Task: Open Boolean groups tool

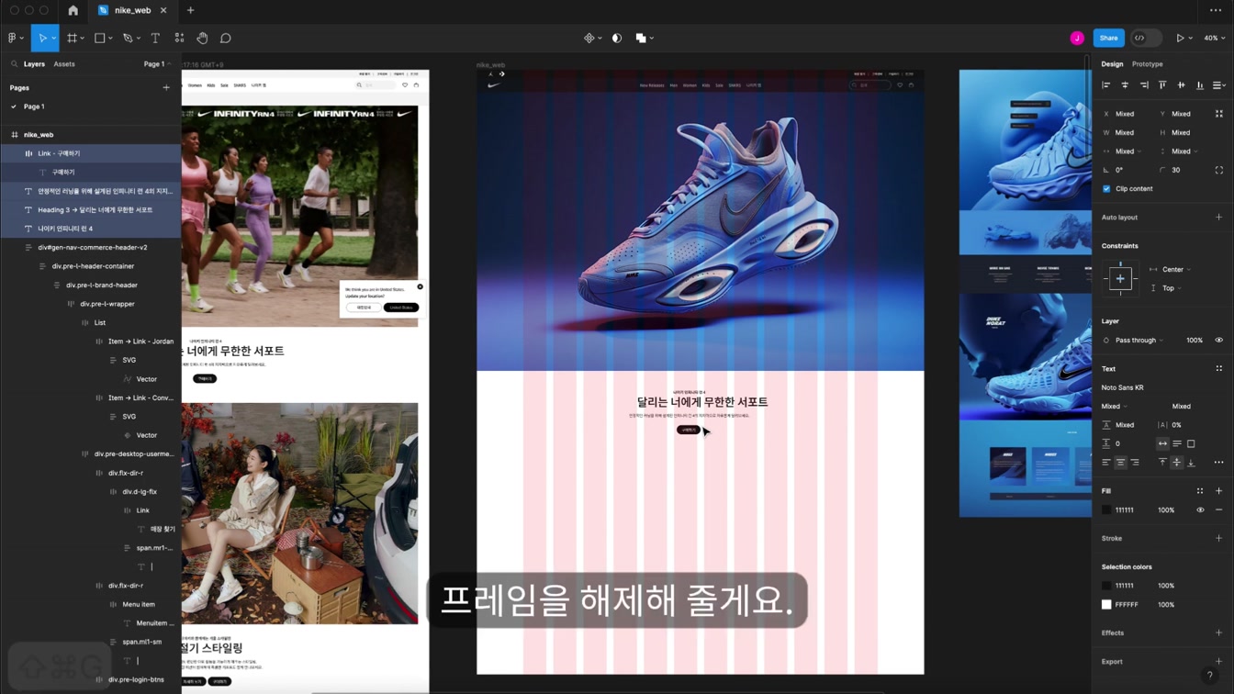Action: [641, 39]
